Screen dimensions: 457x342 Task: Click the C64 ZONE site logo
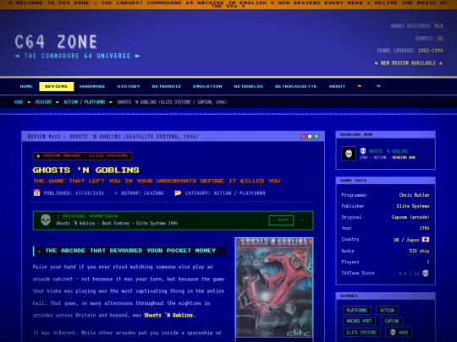(56, 41)
